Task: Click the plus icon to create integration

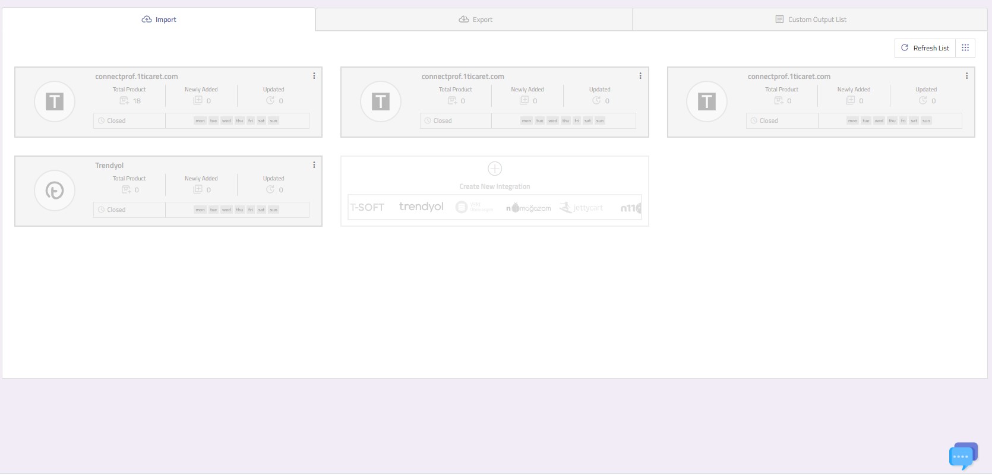Action: coord(495,169)
